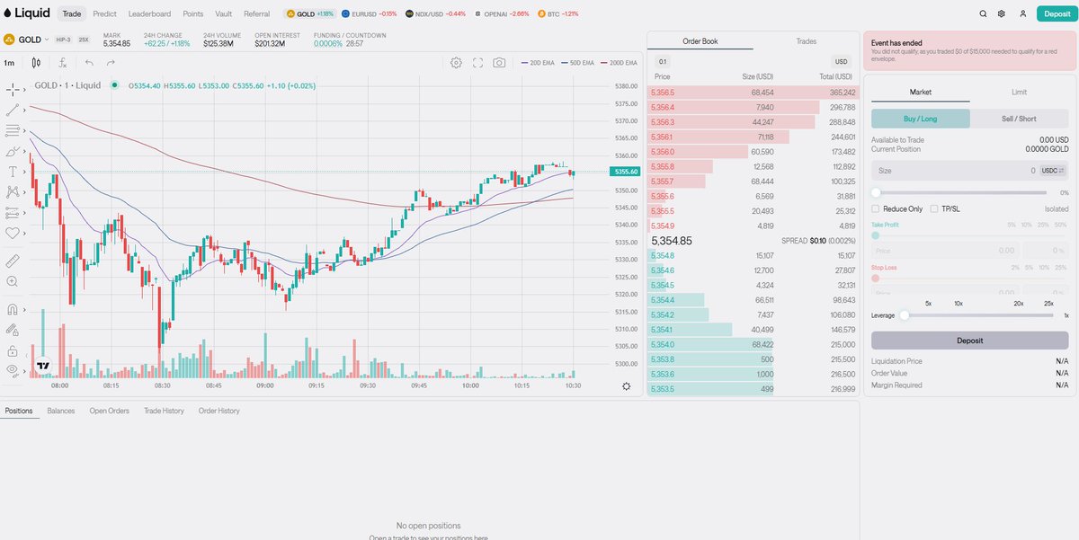Screen dimensions: 1079x540
Task: Open the indicators panel via the fx icon
Action: [62, 63]
